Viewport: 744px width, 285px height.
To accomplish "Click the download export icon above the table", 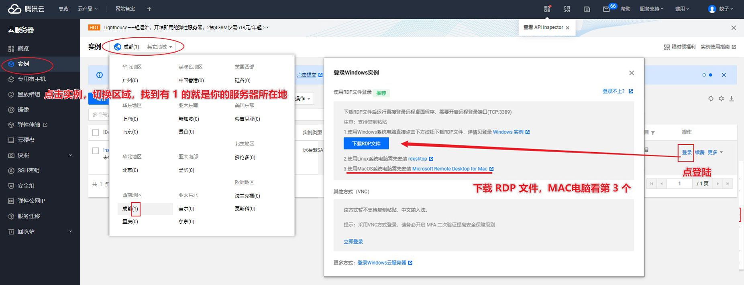I will click(732, 99).
